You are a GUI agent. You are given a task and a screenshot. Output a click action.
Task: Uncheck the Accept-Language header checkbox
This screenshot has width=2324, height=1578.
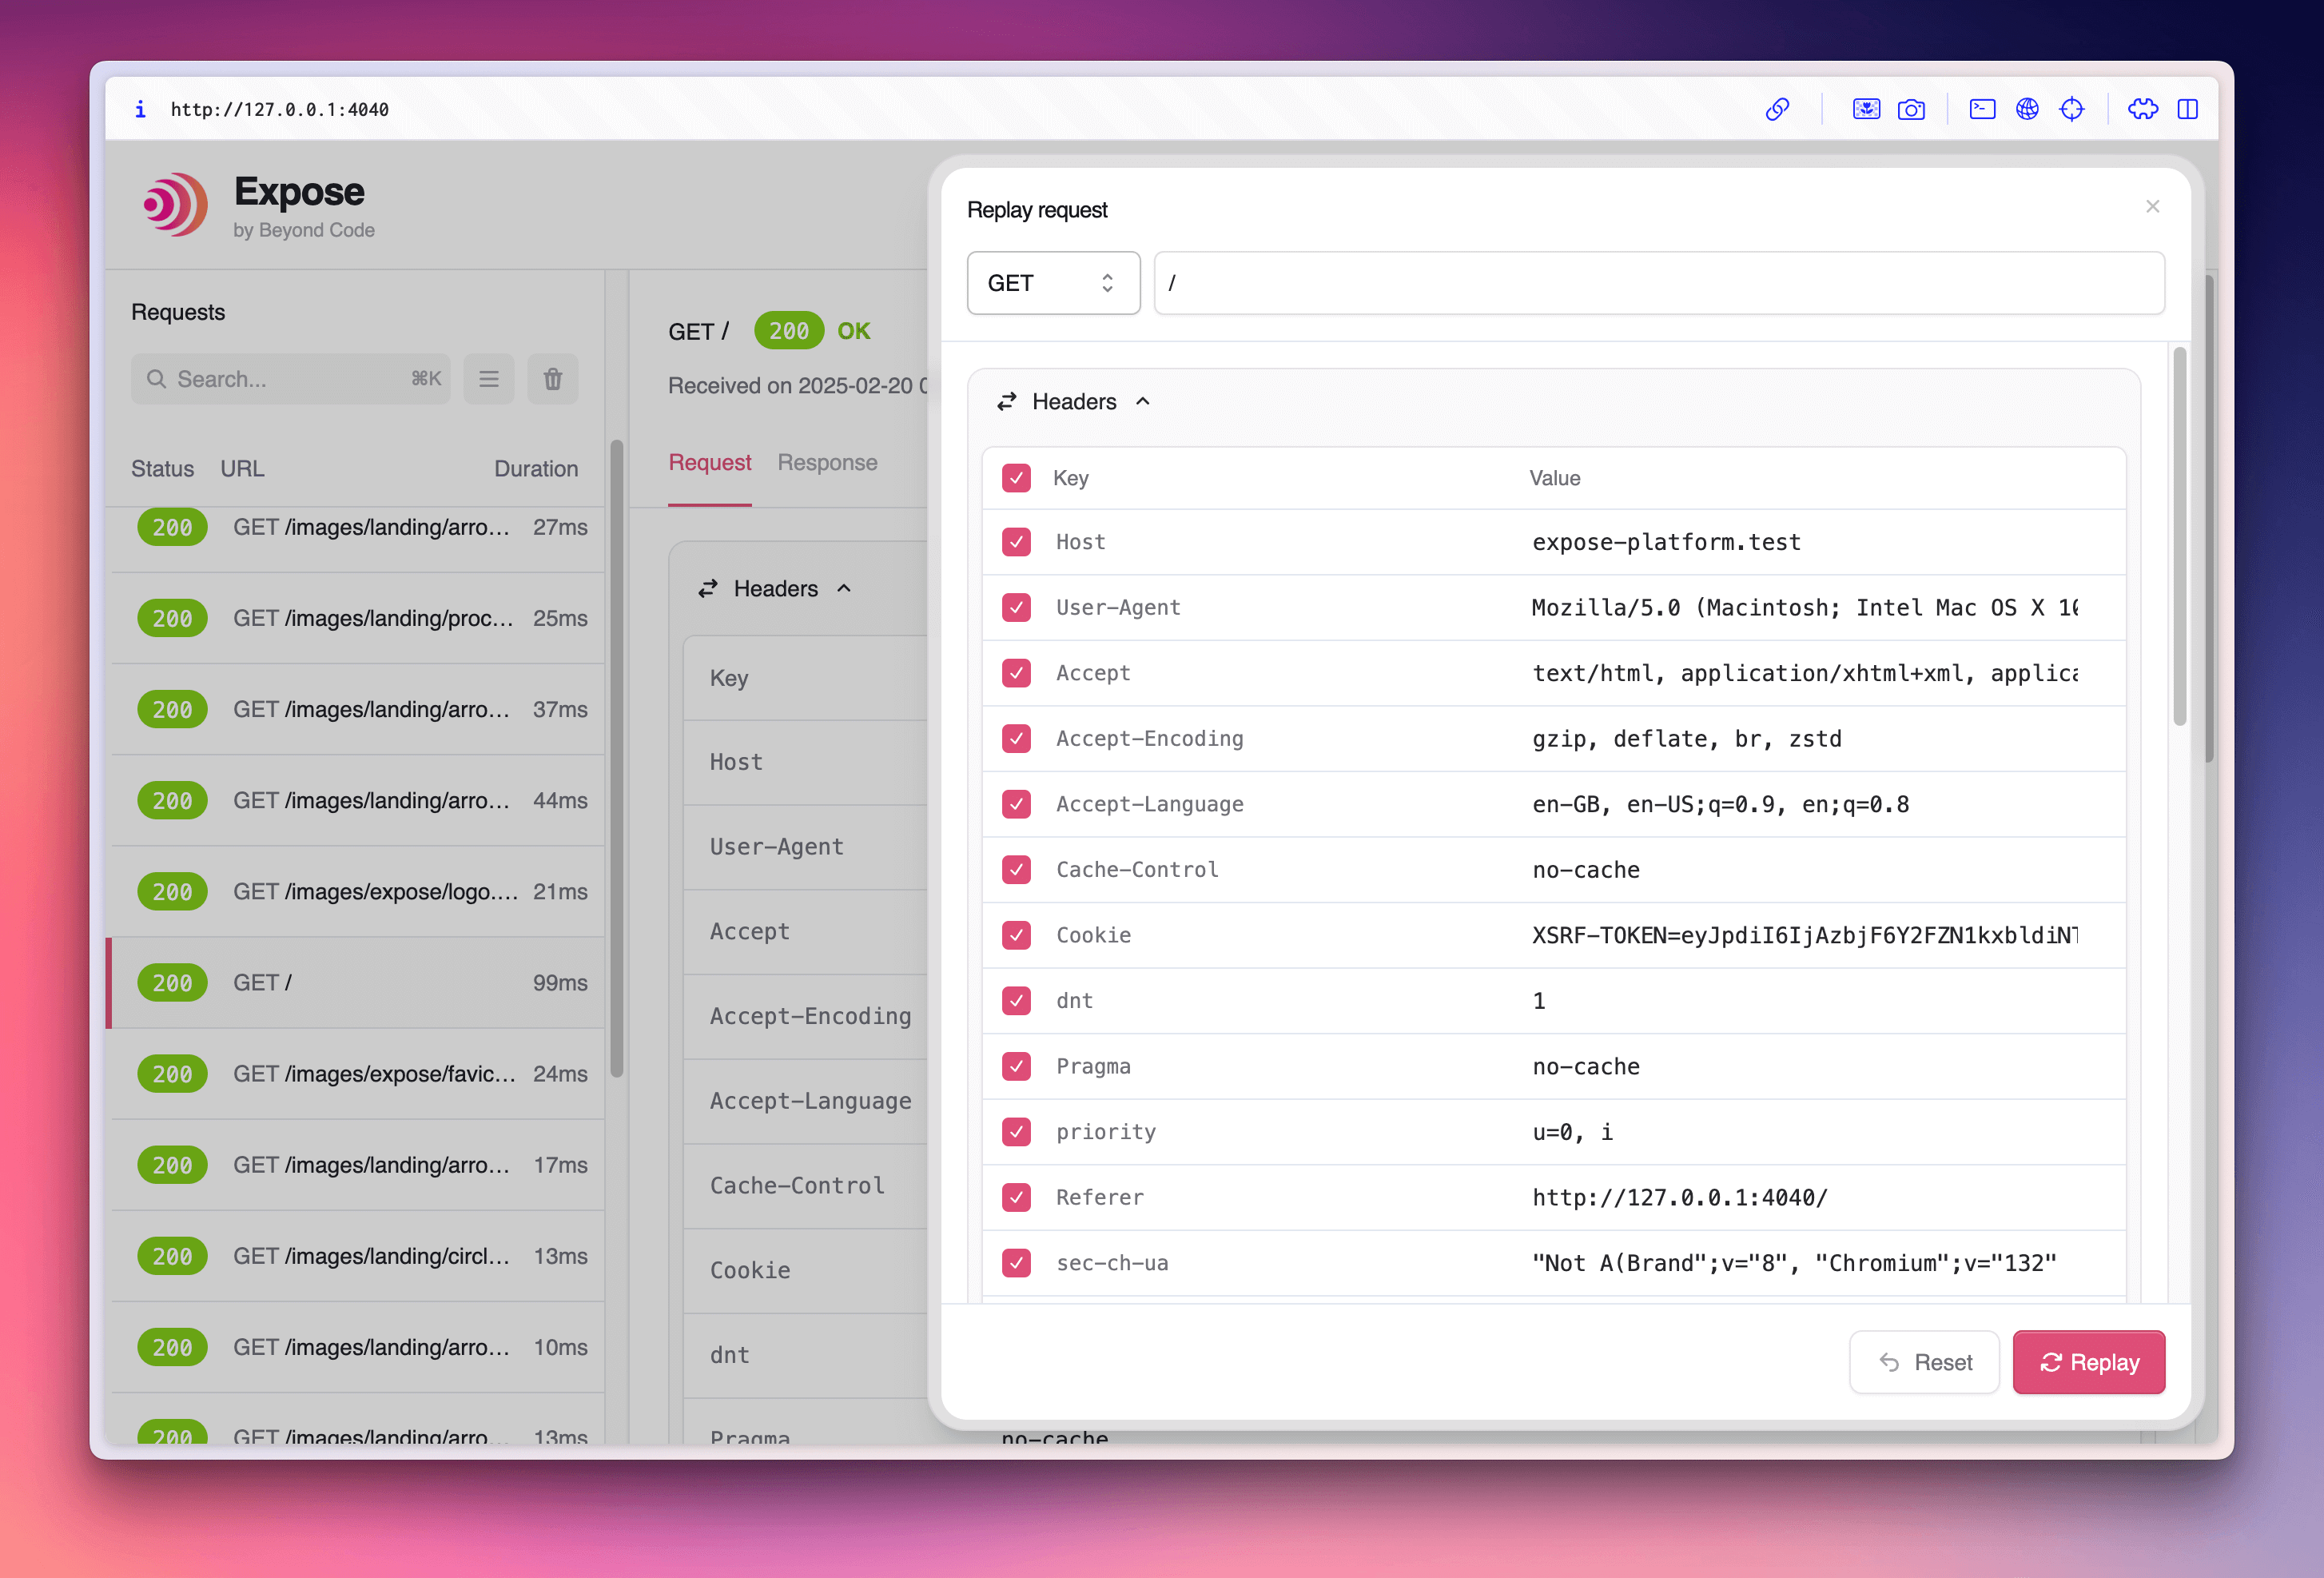pos(1016,804)
